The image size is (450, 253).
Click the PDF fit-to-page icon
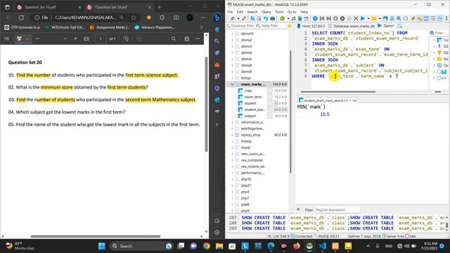click(x=86, y=39)
